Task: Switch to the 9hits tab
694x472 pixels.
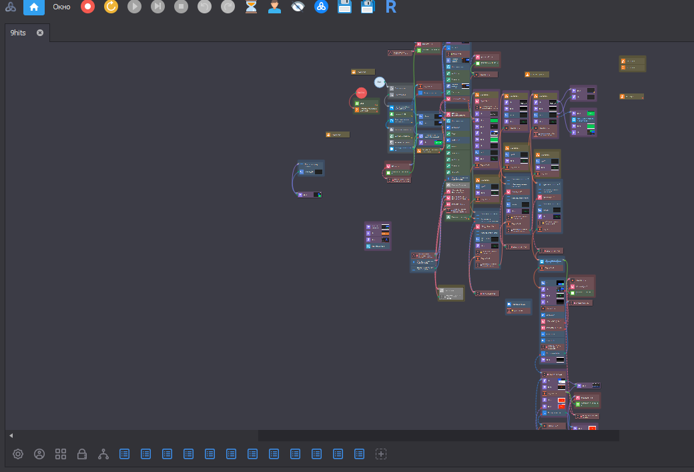Action: [x=18, y=33]
